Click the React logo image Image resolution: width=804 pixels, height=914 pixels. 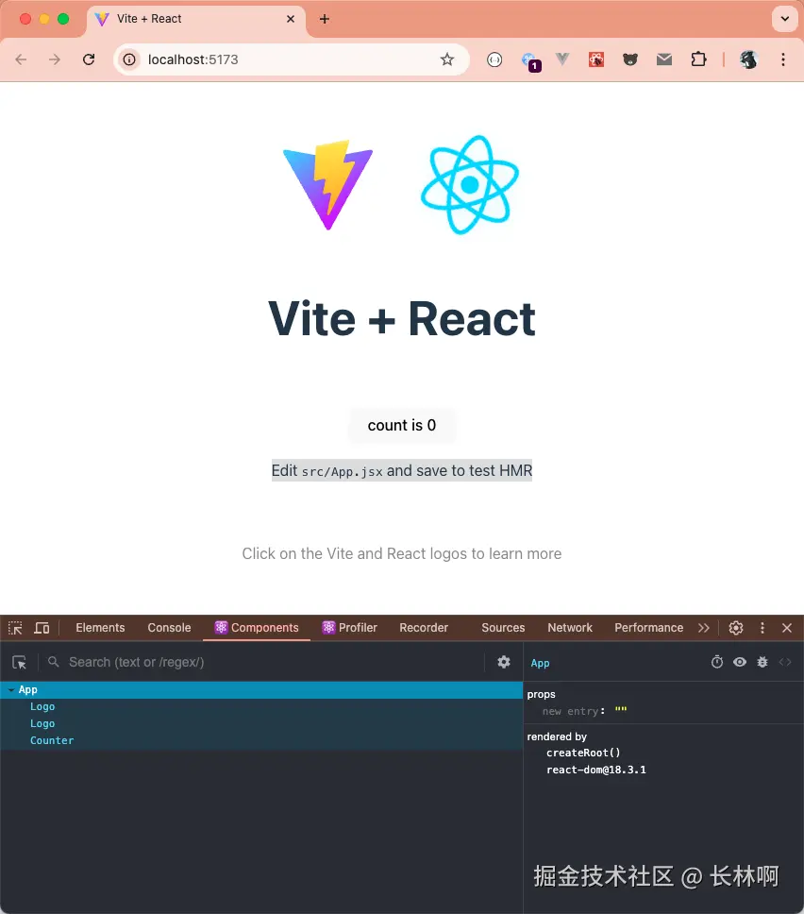pos(470,185)
